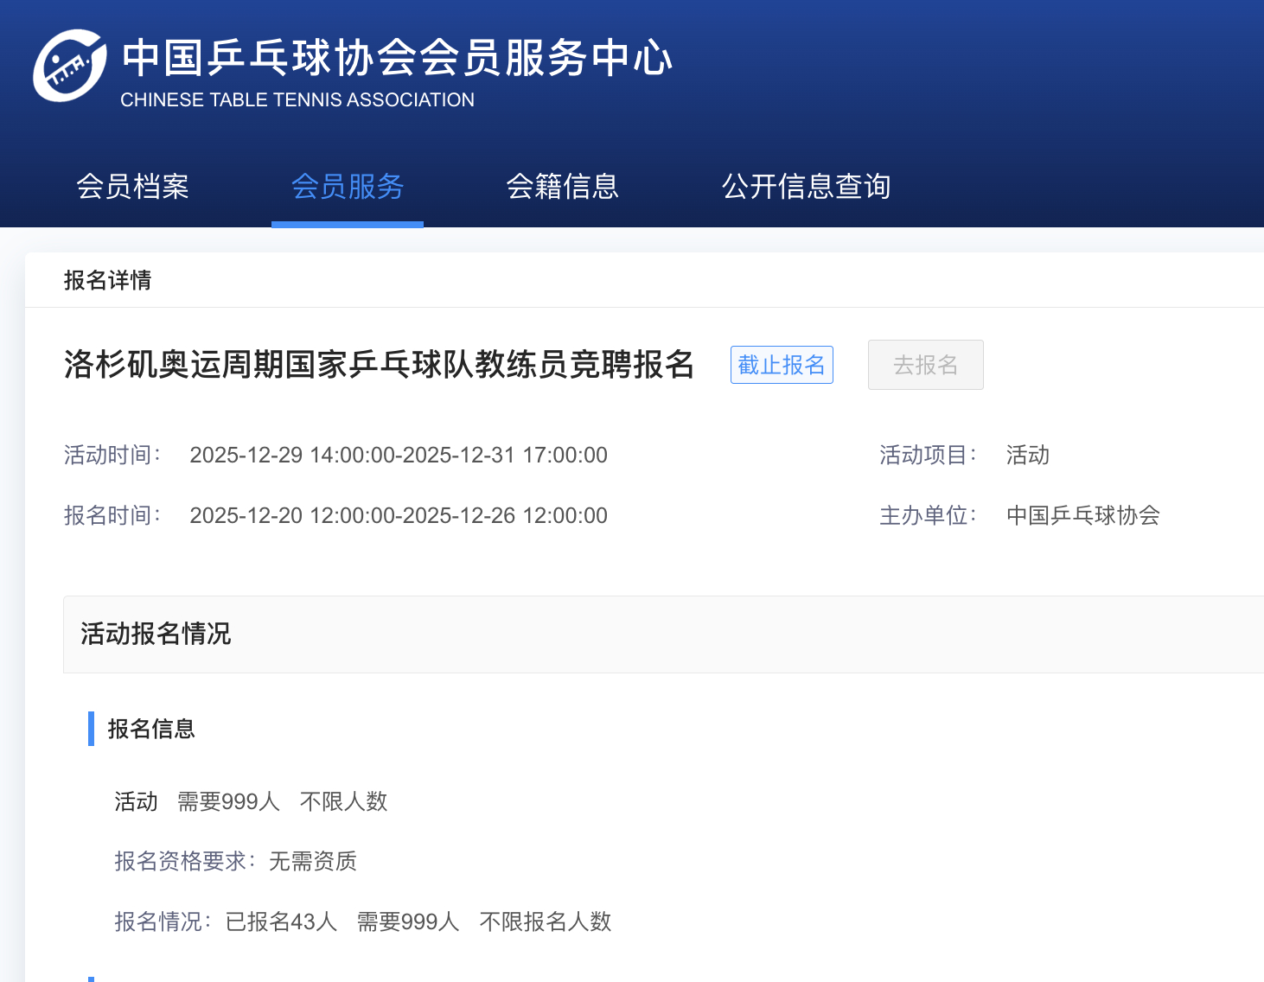Switch to the 会员档案 tab
This screenshot has height=982, width=1264.
pyautogui.click(x=133, y=187)
